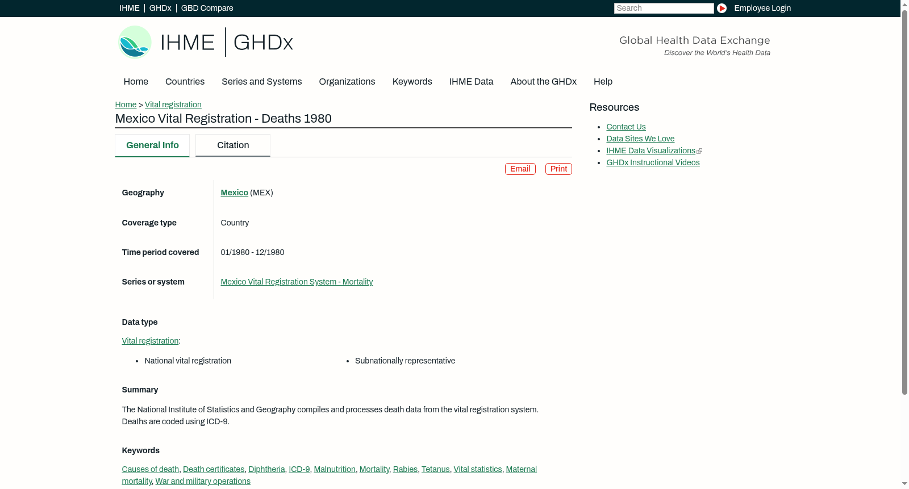The width and height of the screenshot is (909, 489).
Task: Open Employee Login
Action: [x=762, y=8]
